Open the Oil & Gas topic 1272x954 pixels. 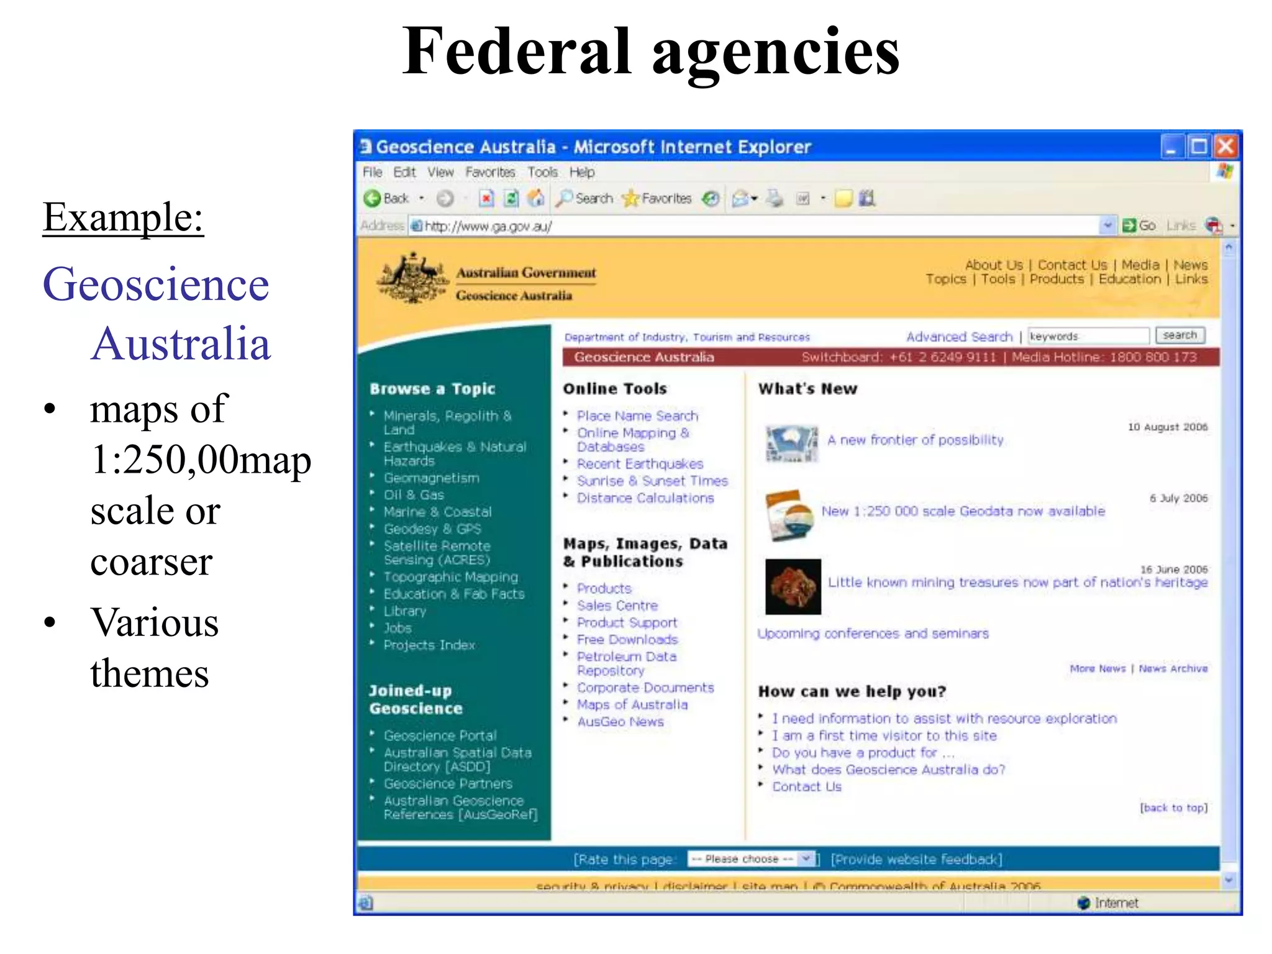[x=414, y=495]
